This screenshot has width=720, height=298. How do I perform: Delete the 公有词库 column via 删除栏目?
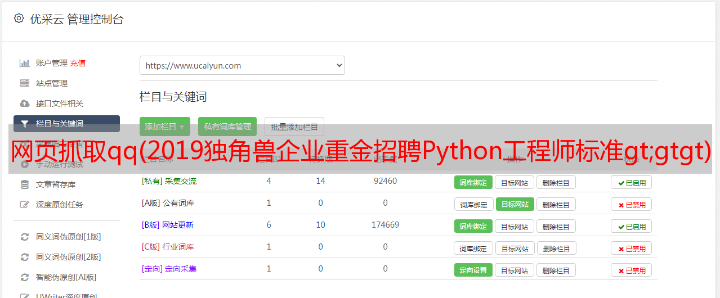point(556,204)
